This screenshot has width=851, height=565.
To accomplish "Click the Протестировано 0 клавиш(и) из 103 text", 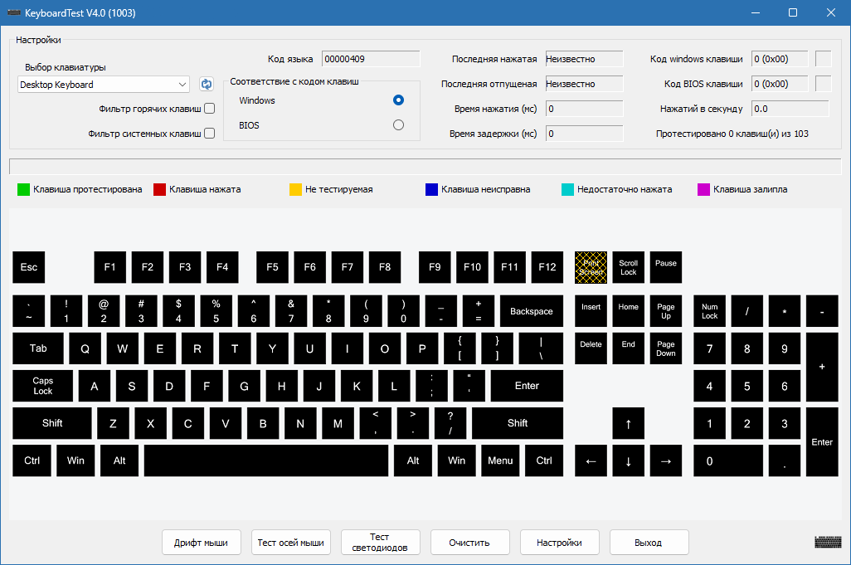I will tap(732, 134).
